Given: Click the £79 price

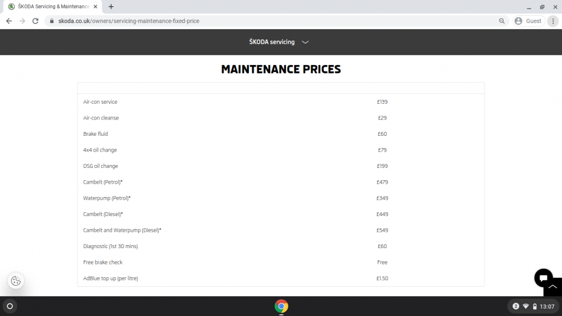Looking at the screenshot, I should (x=382, y=150).
